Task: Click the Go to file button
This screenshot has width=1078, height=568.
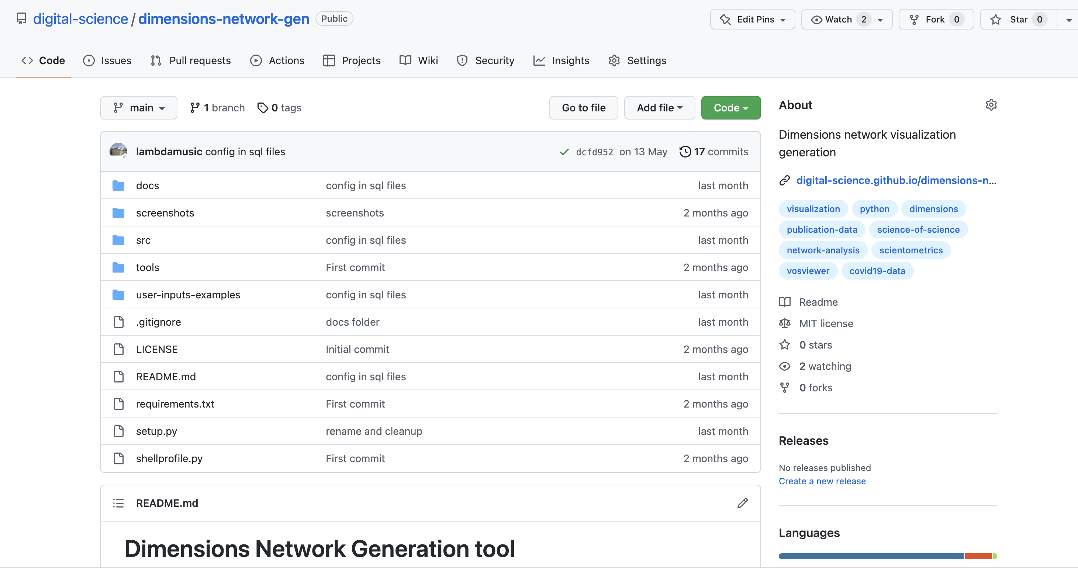Action: coord(583,108)
